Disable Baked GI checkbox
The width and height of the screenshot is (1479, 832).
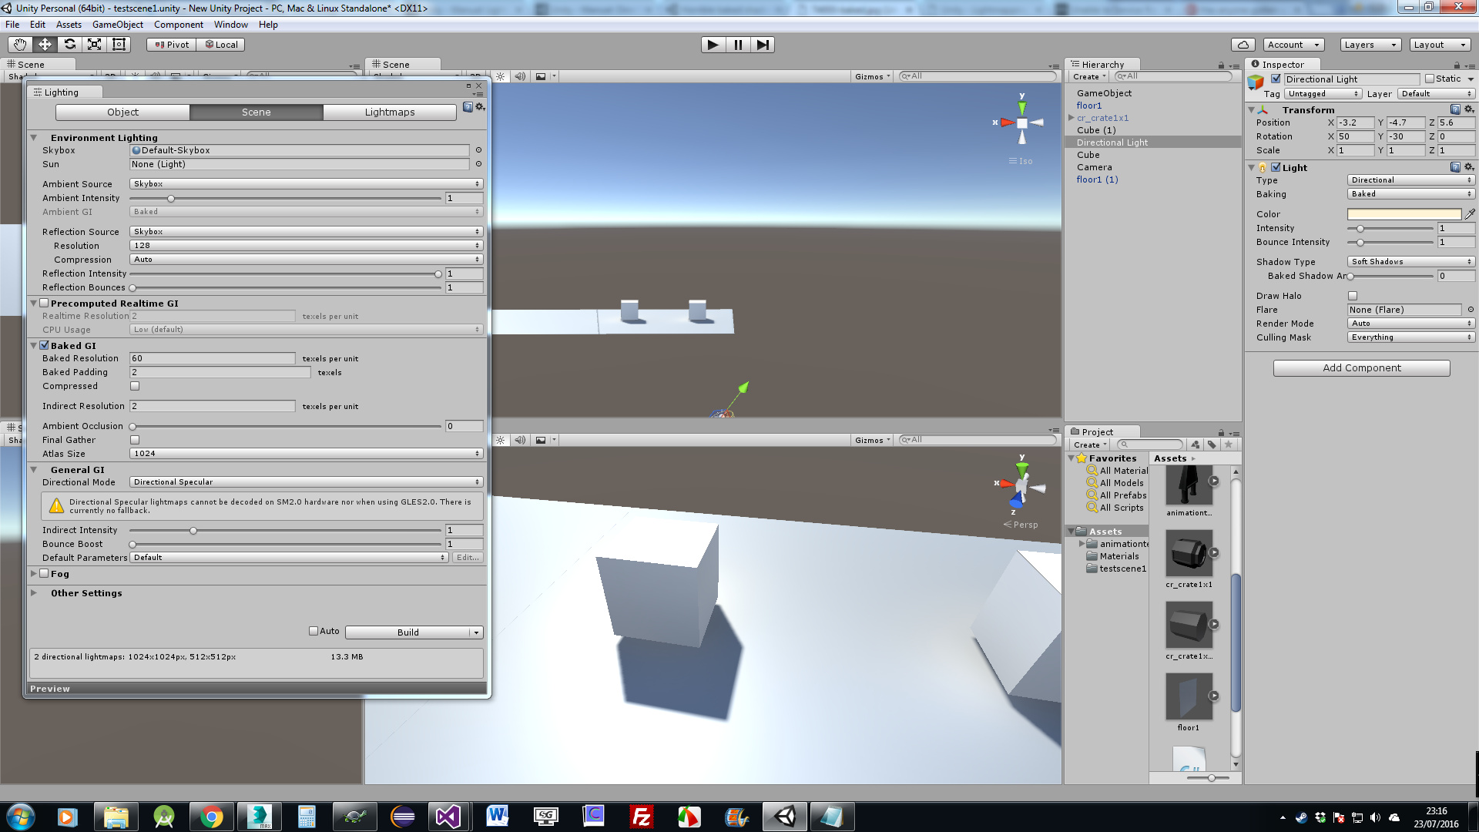tap(44, 345)
